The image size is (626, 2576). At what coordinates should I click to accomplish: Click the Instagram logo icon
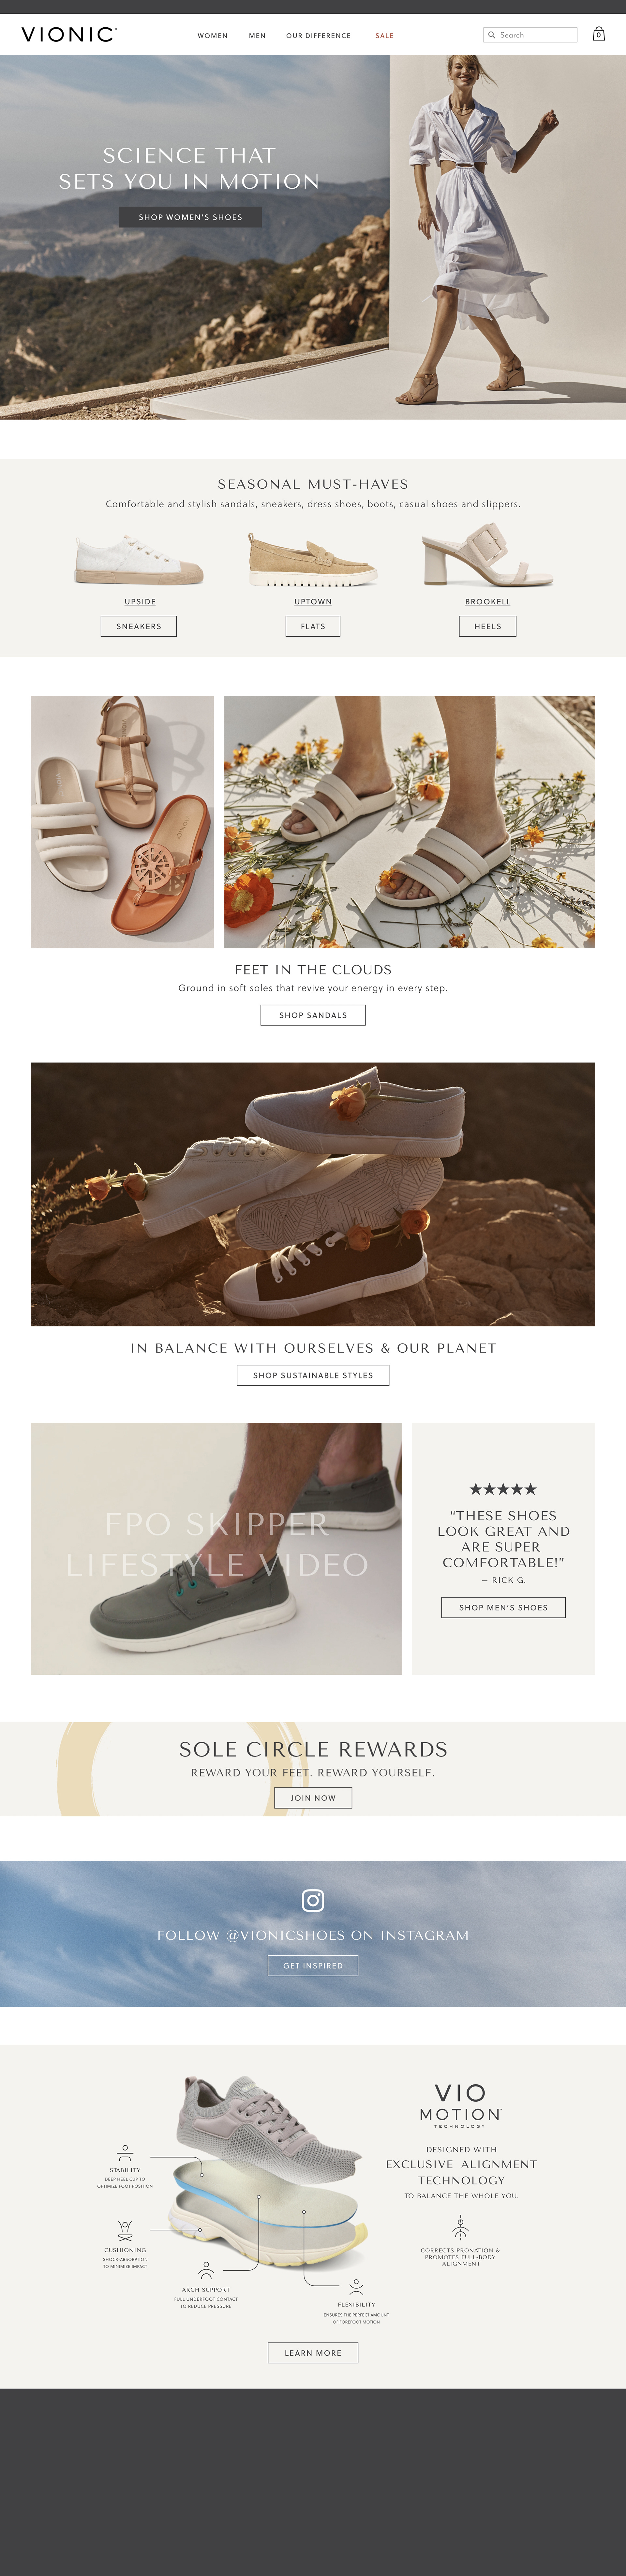click(313, 1900)
